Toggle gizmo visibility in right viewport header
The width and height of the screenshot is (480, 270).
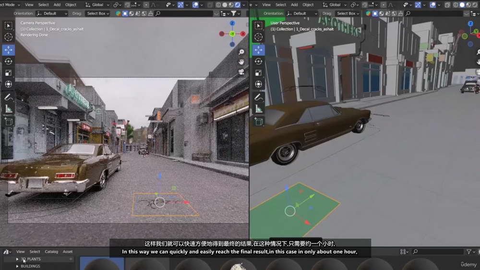pos(418,5)
